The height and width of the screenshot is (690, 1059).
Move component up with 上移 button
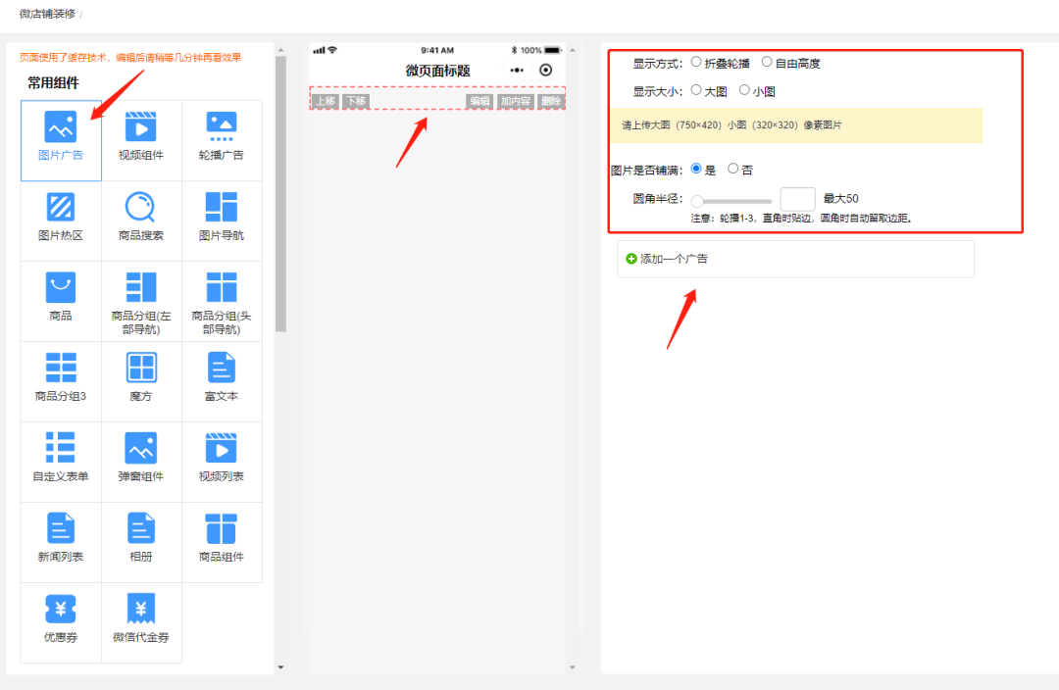coord(326,101)
